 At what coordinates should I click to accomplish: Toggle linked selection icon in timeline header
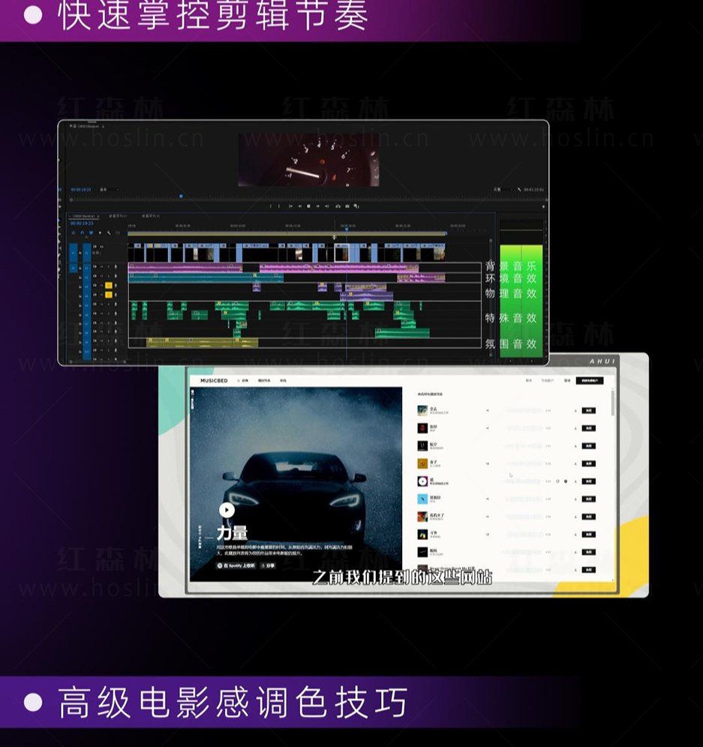[x=91, y=232]
